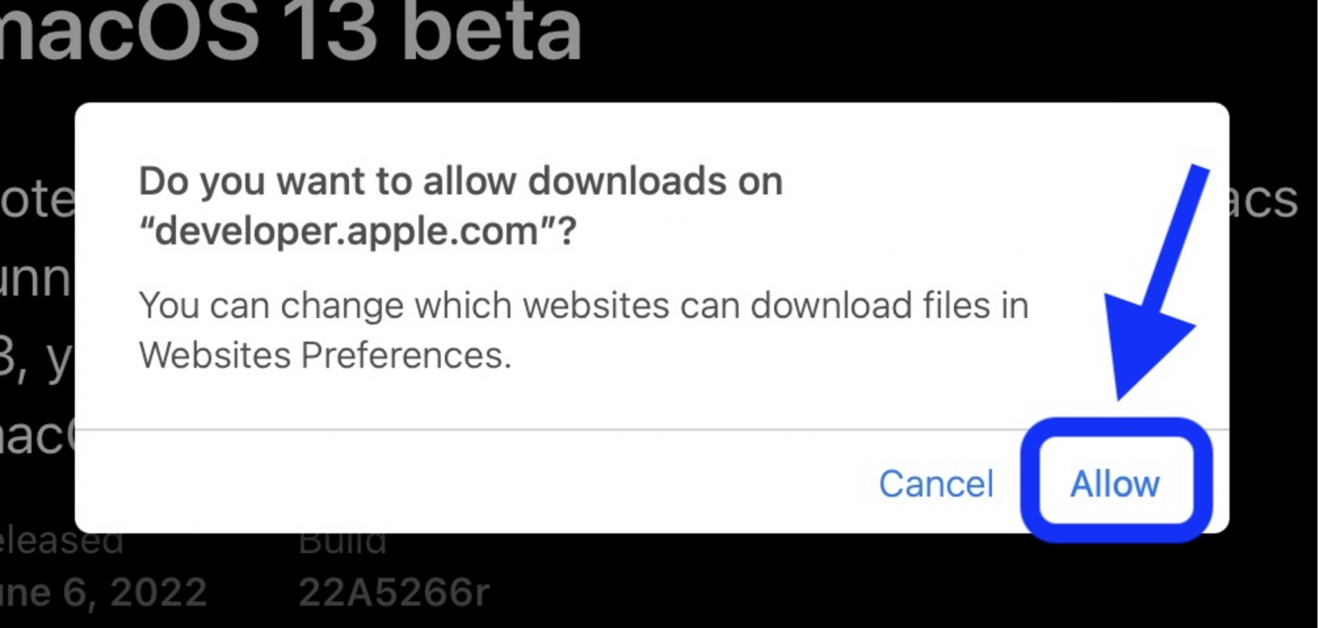Click the word "beta" in the page heading
This screenshot has width=1318, height=628.
click(x=494, y=32)
